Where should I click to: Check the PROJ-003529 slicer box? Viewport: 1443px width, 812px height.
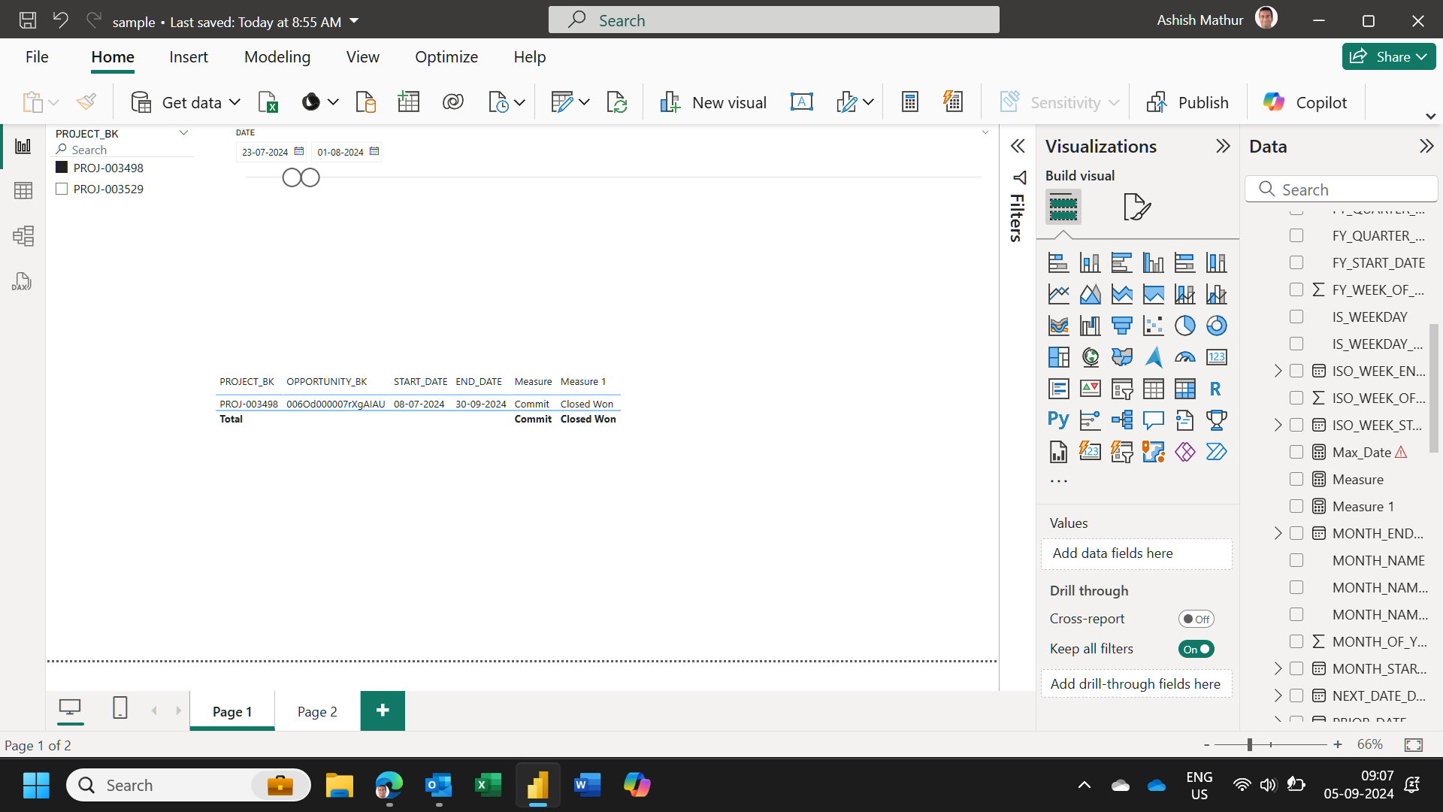tap(62, 189)
